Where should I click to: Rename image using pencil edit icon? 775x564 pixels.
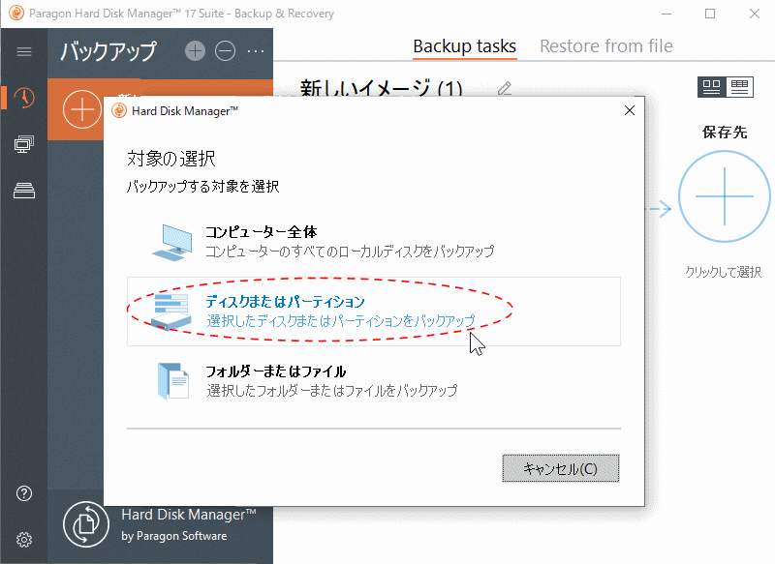pos(504,89)
